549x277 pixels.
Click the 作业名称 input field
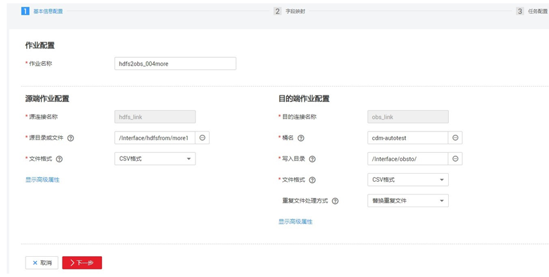(175, 64)
